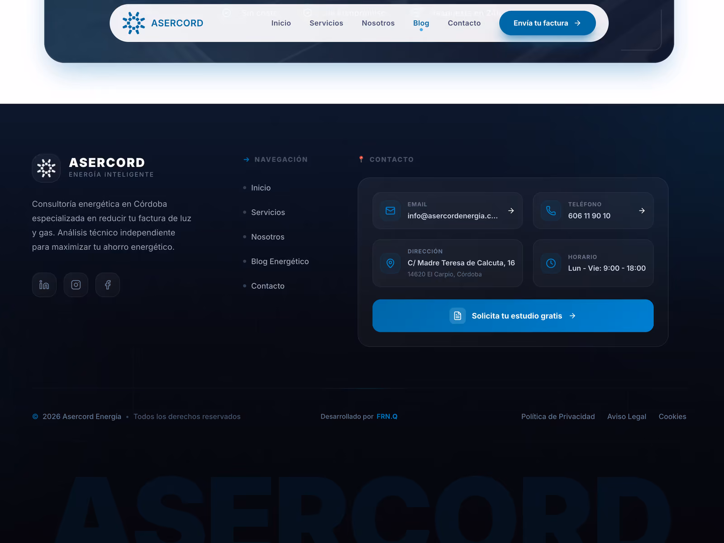Click the 2026 Asercord Energía copyright text
This screenshot has width=724, height=543.
point(82,416)
